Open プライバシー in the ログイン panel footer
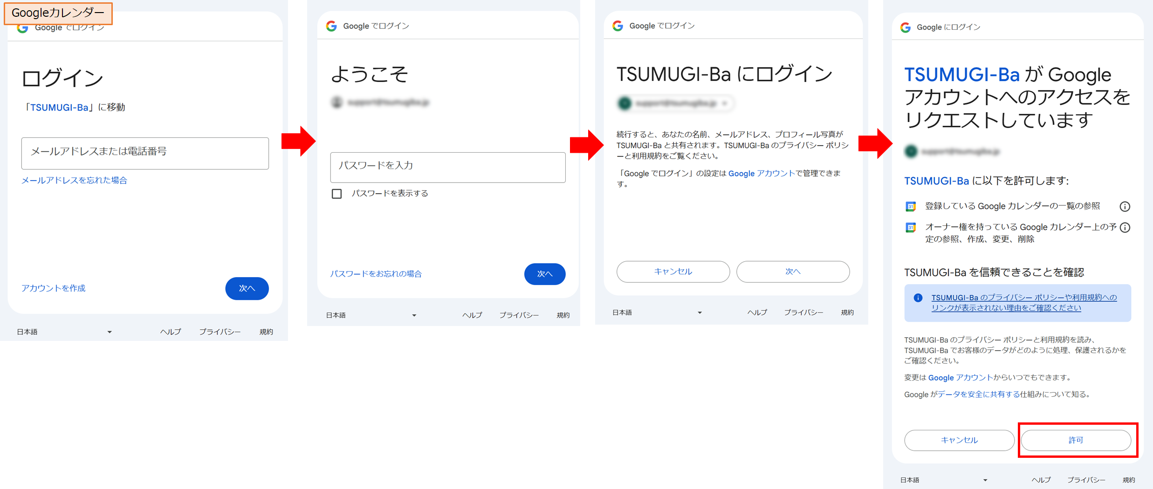1153x489 pixels. [x=220, y=332]
